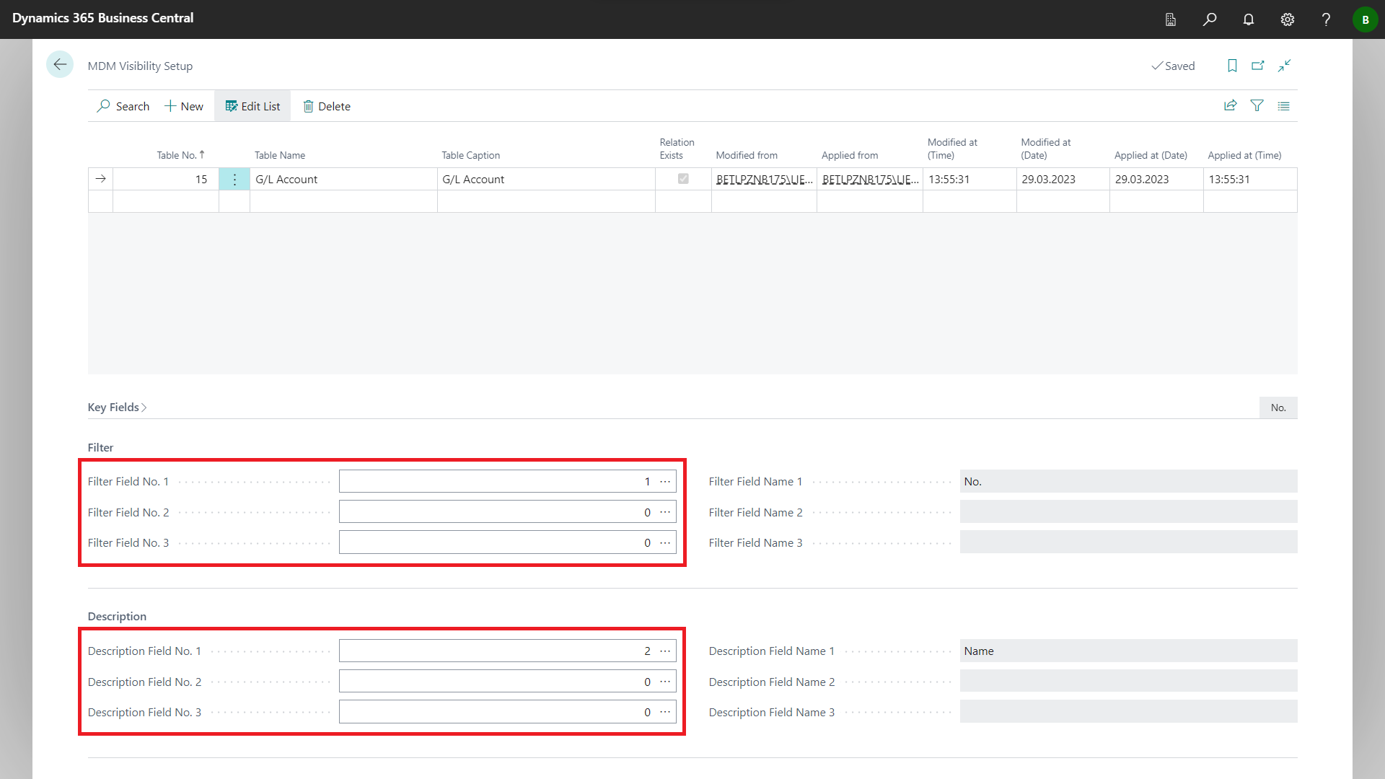Click the Table Caption column header
1385x779 pixels.
click(x=470, y=155)
